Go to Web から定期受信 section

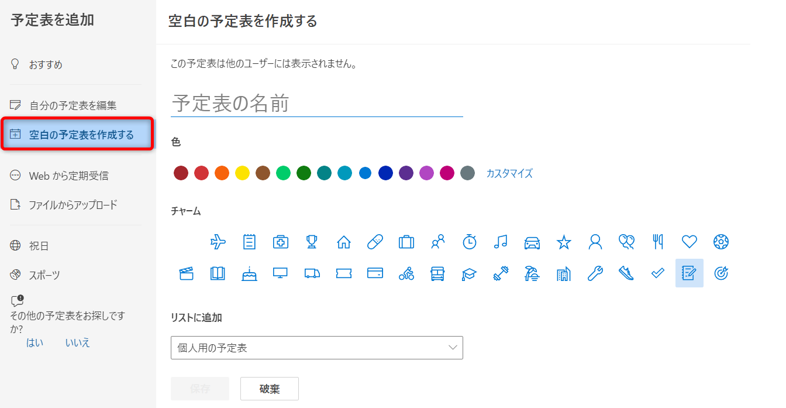(68, 176)
